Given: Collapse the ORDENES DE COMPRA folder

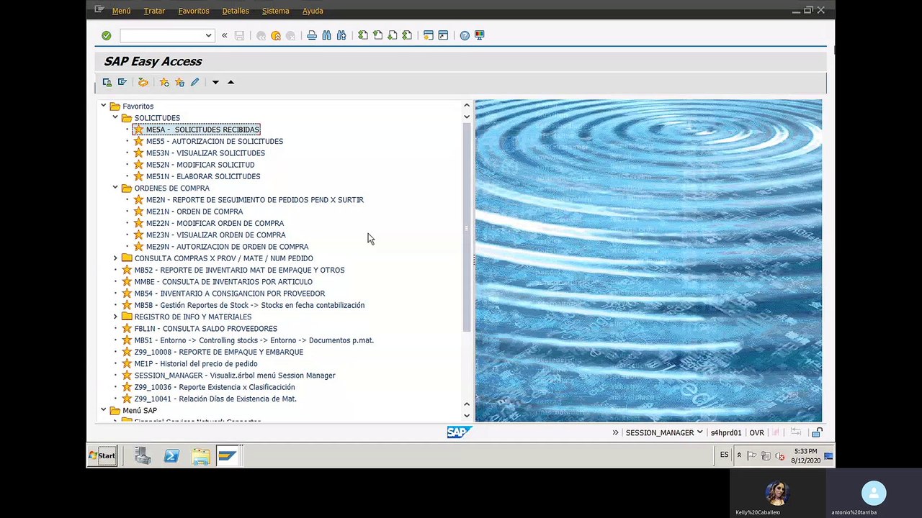Looking at the screenshot, I should pyautogui.click(x=115, y=188).
